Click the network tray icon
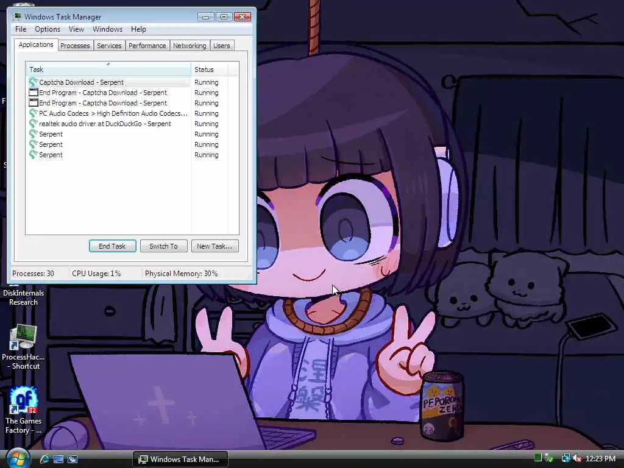 (566, 458)
